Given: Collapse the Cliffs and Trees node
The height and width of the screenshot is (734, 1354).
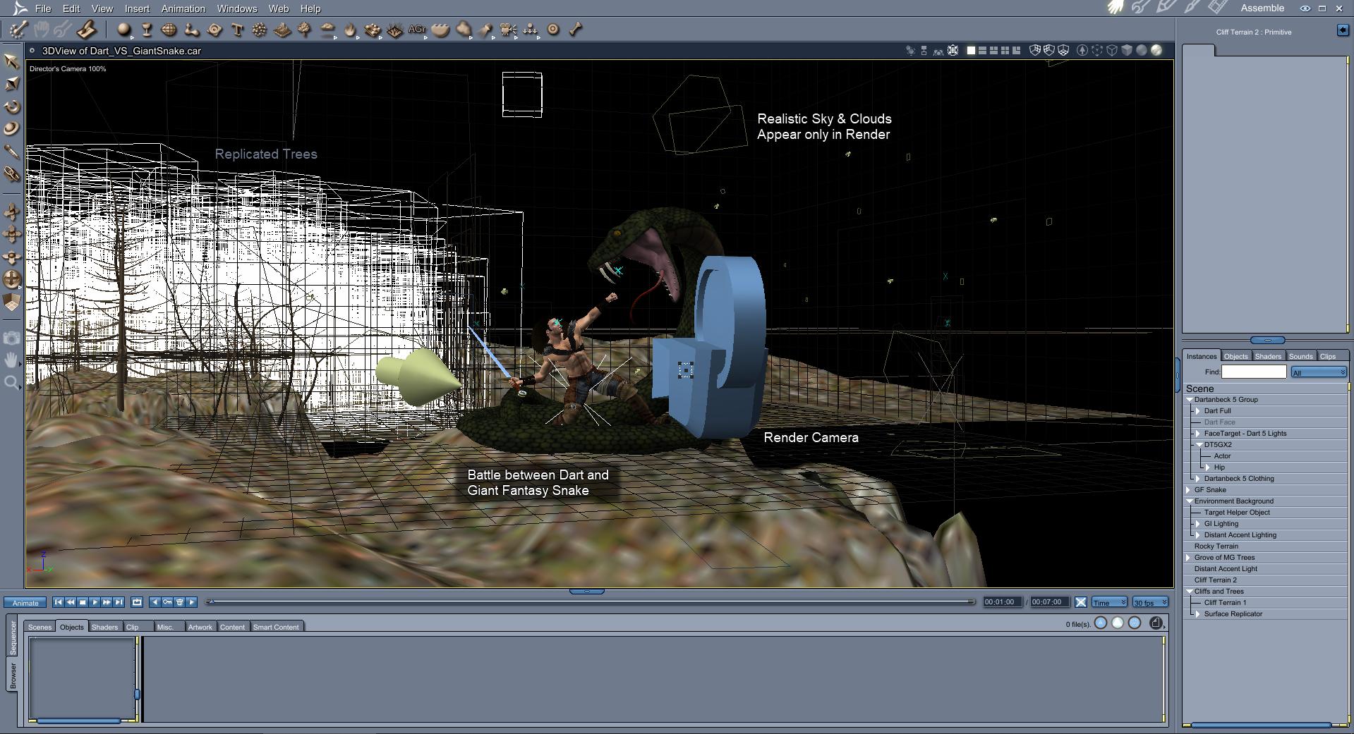Looking at the screenshot, I should [x=1190, y=592].
